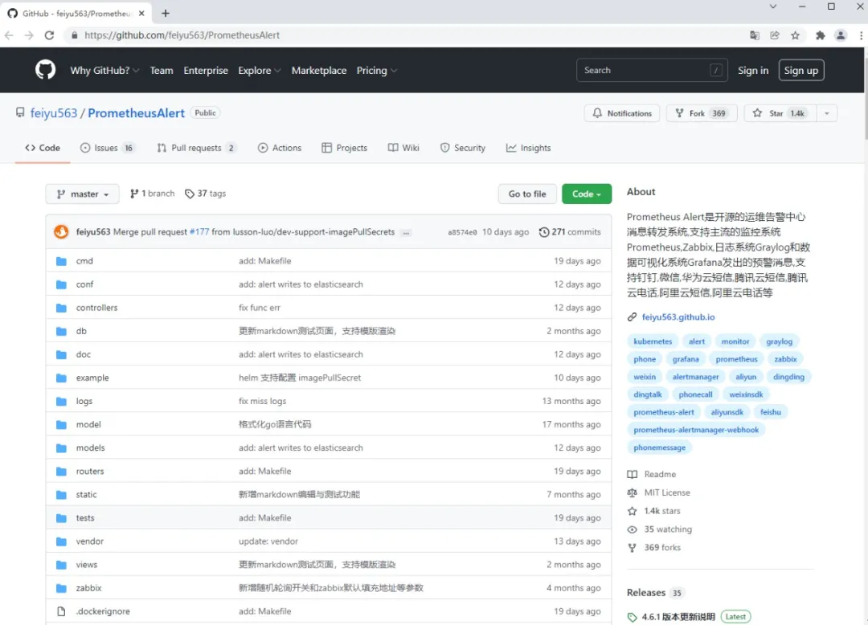
Task: Bookmark this page with the star icon
Action: 795,35
